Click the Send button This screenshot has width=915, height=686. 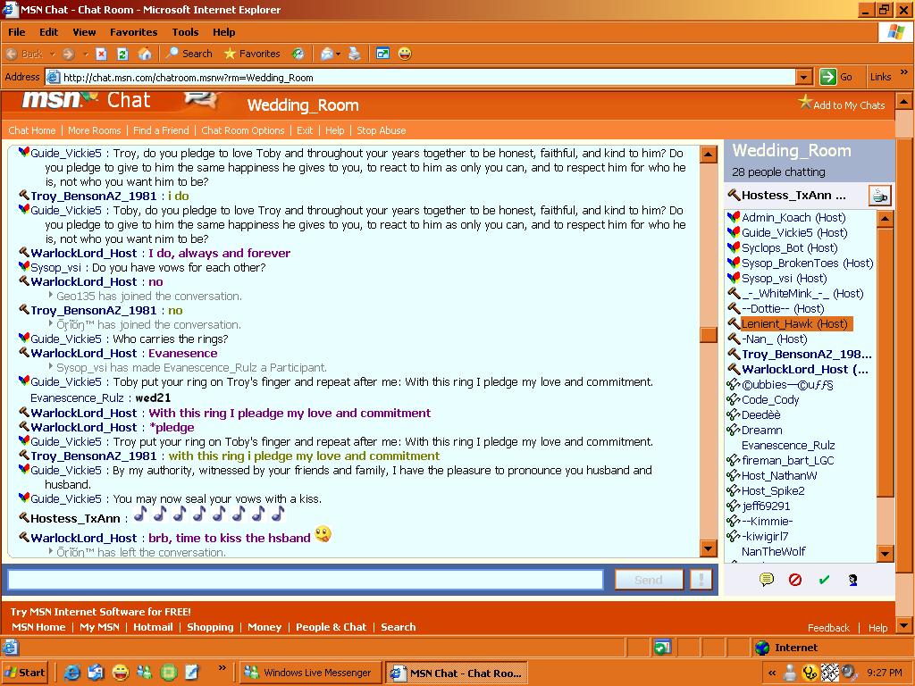[x=649, y=580]
